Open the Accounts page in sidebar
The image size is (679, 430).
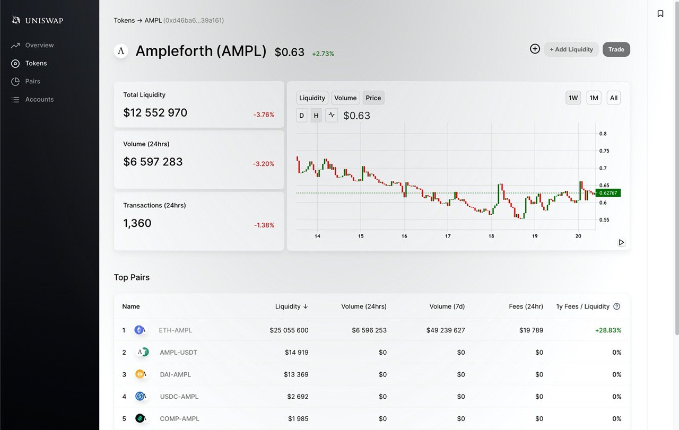coord(39,99)
